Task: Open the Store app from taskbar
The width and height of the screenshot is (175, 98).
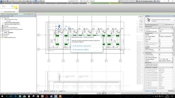Action: point(38,96)
